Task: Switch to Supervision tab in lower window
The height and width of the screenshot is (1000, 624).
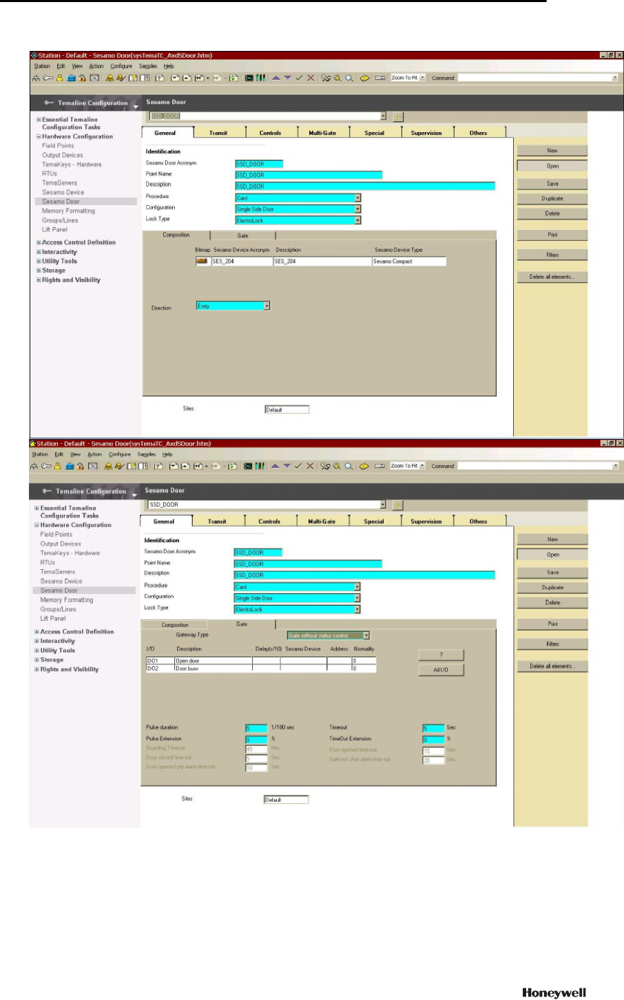Action: click(426, 522)
